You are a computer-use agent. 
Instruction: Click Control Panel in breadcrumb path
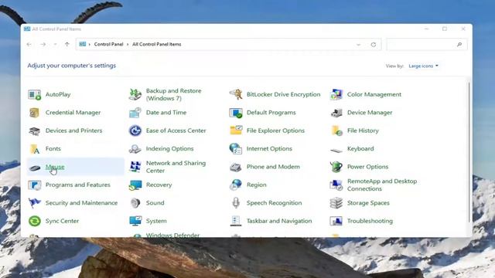(x=108, y=45)
